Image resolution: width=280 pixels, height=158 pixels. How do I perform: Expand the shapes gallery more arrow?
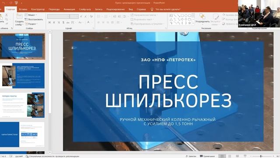coord(193,23)
